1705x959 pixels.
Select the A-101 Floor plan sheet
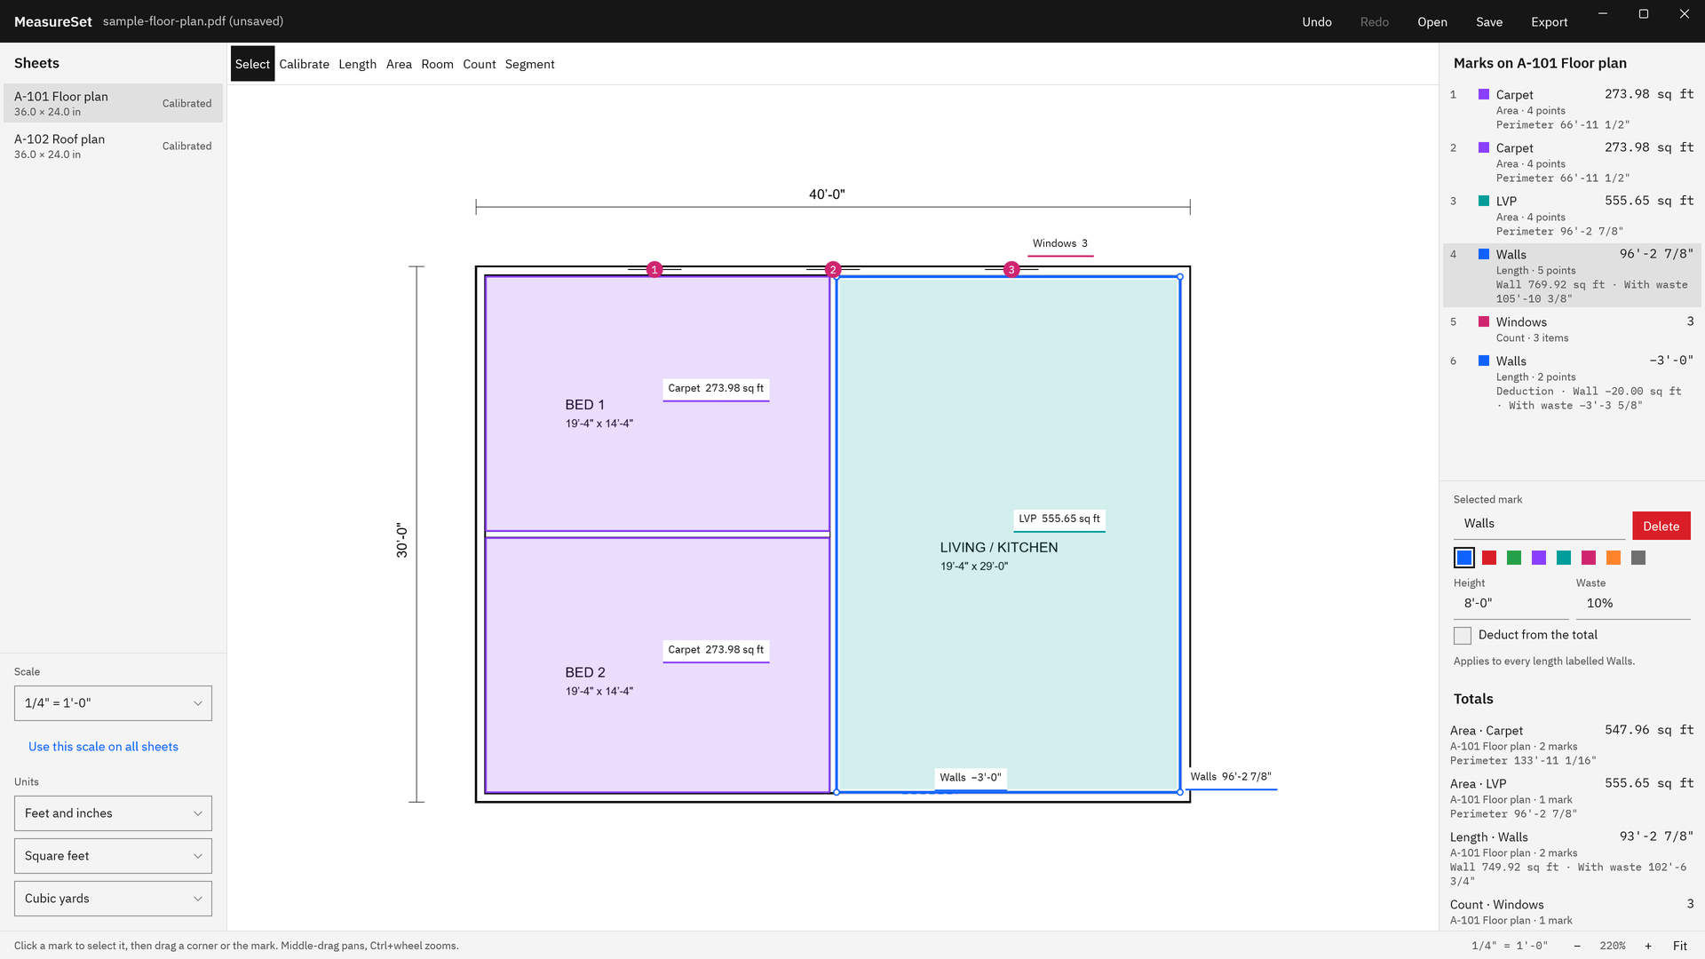point(113,103)
